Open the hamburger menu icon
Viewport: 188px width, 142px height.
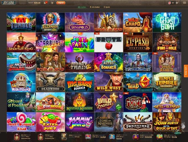[x=184, y=3]
